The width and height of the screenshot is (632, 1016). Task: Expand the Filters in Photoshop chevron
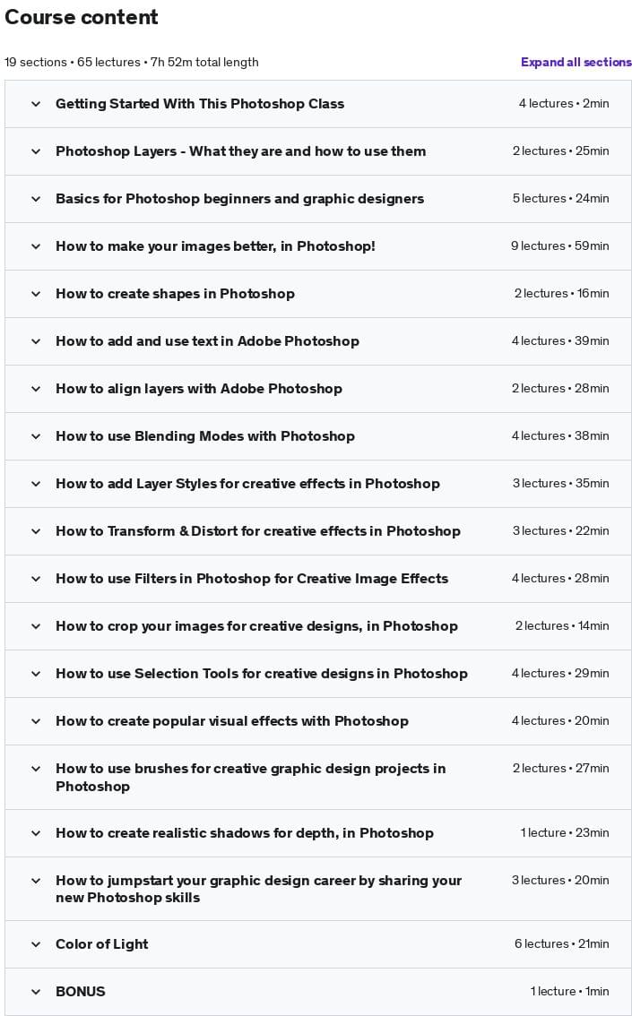36,579
